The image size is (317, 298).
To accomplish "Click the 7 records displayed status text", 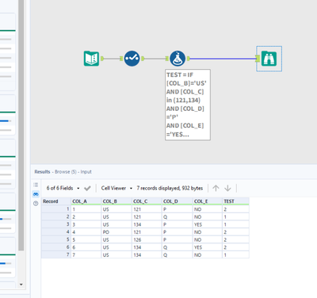I will point(170,188).
